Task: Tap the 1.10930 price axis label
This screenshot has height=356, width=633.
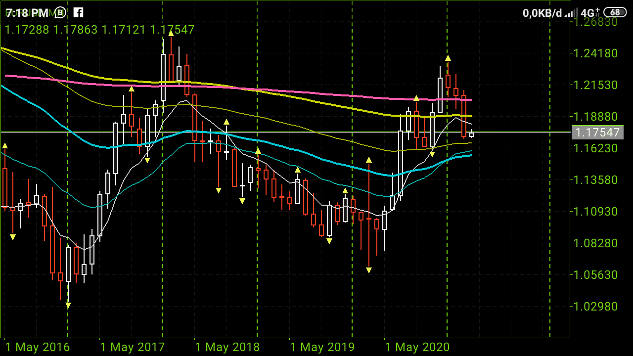Action: coord(596,212)
